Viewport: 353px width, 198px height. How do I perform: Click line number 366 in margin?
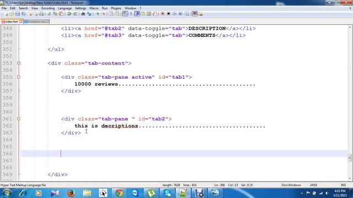8,153
